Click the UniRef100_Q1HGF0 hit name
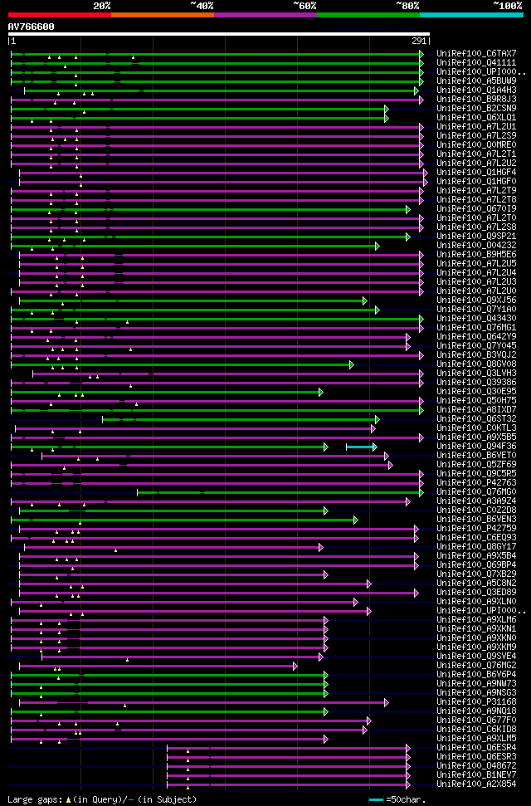The height and width of the screenshot is (806, 531). (x=476, y=182)
